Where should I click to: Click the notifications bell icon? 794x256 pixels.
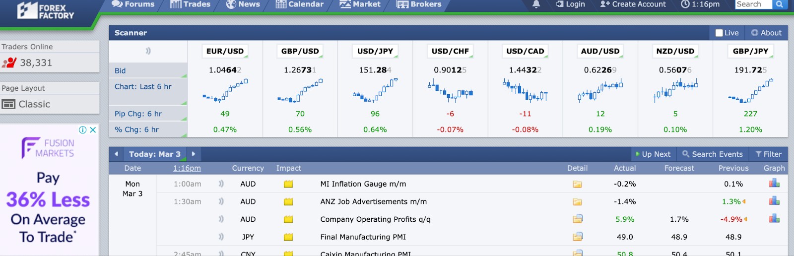click(536, 4)
